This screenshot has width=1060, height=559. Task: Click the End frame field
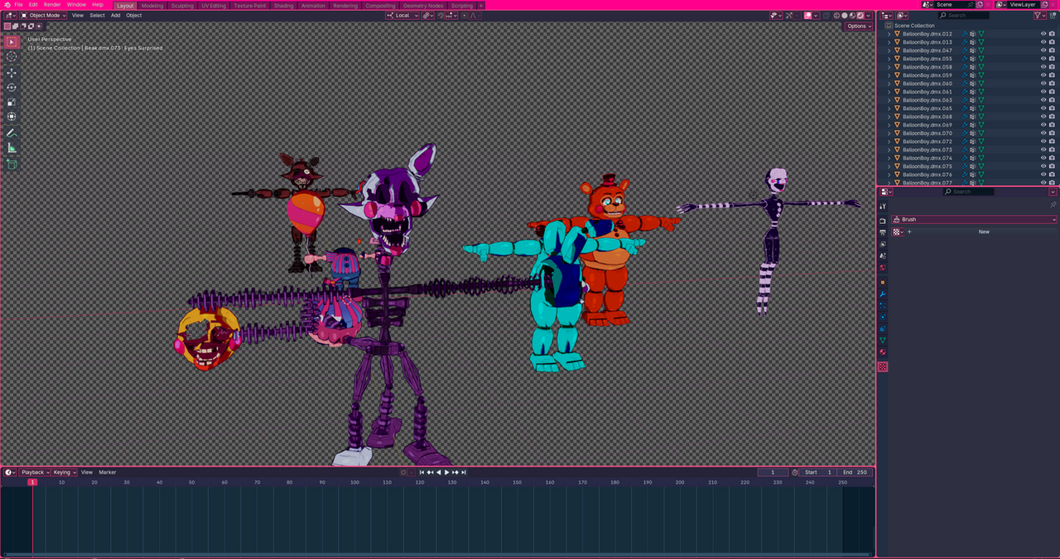(855, 472)
